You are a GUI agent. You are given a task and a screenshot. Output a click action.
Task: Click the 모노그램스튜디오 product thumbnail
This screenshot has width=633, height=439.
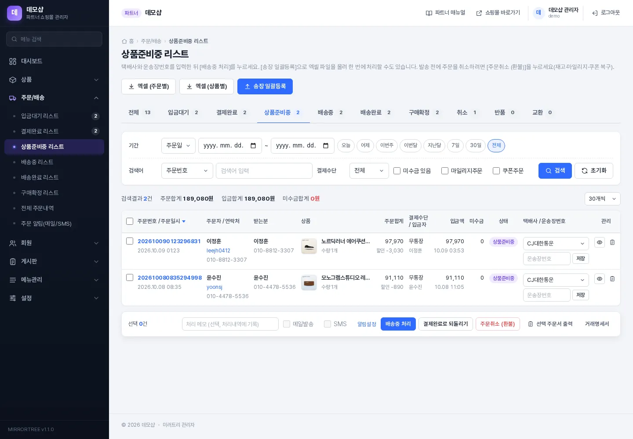click(309, 283)
